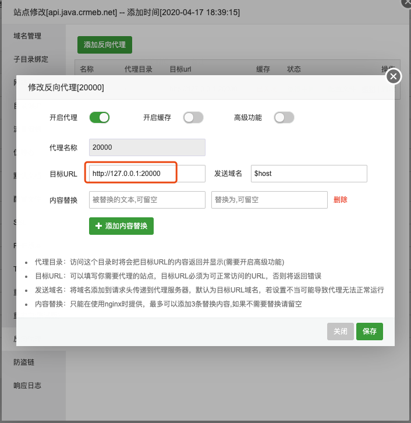Click the gray 关闭 button
This screenshot has height=423, width=411.
341,332
